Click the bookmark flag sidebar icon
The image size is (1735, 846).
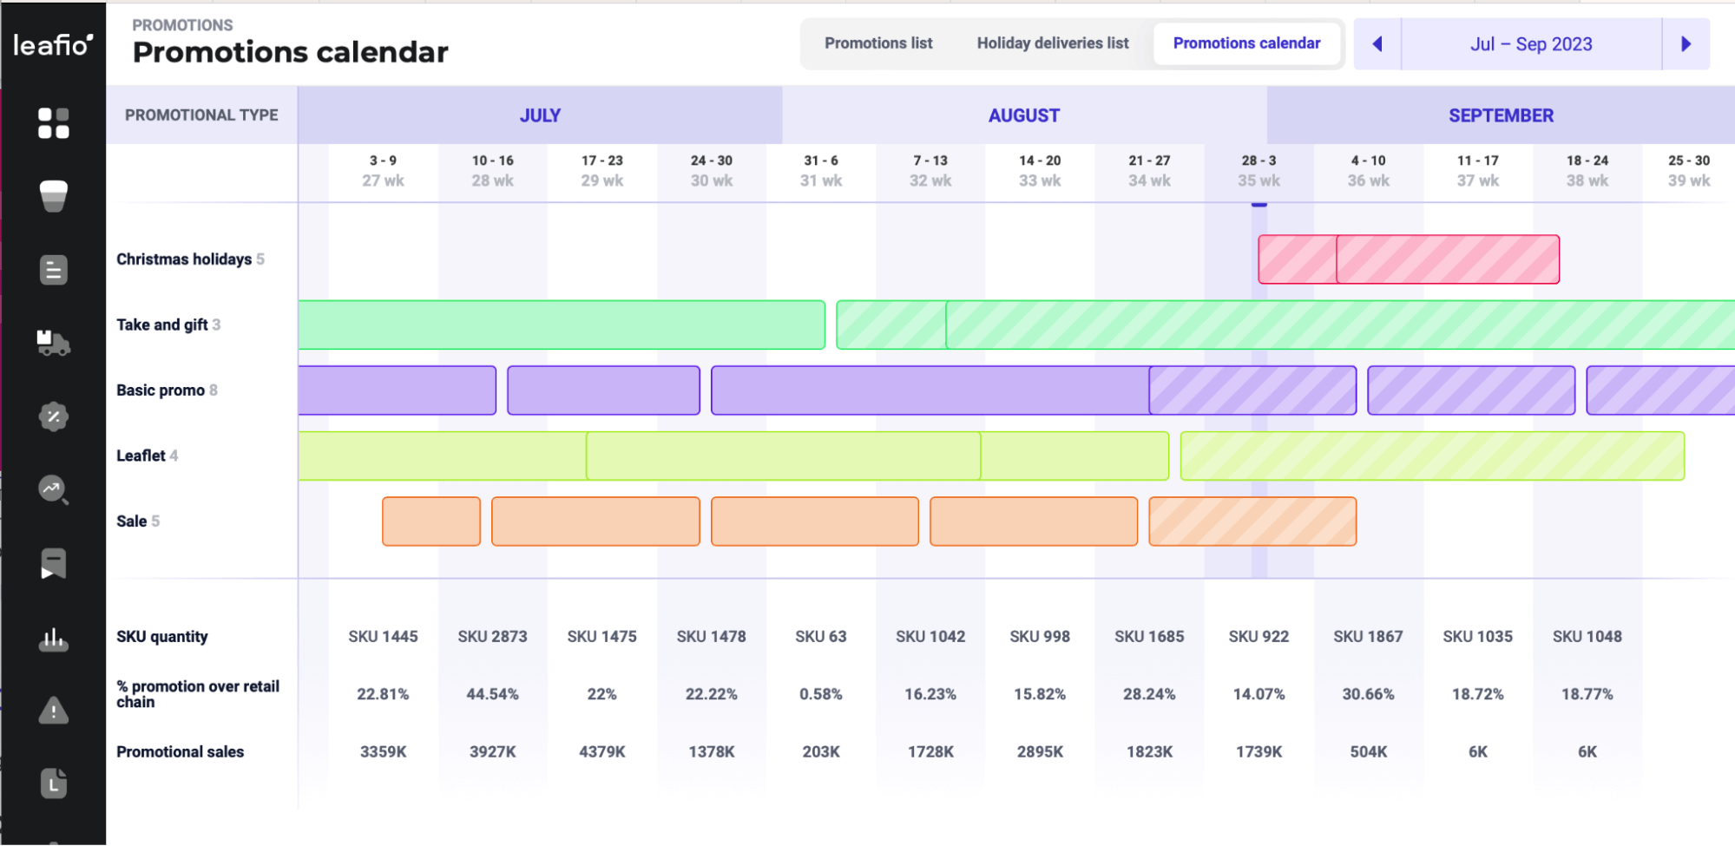[x=53, y=564]
